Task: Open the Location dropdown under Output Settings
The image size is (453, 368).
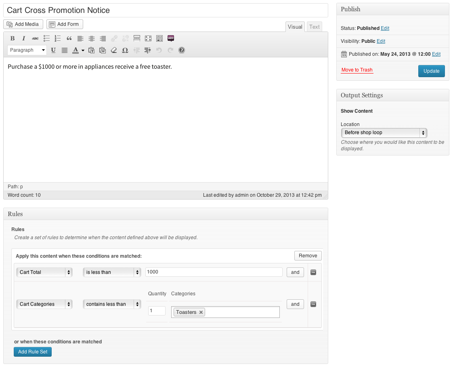Action: [x=383, y=132]
